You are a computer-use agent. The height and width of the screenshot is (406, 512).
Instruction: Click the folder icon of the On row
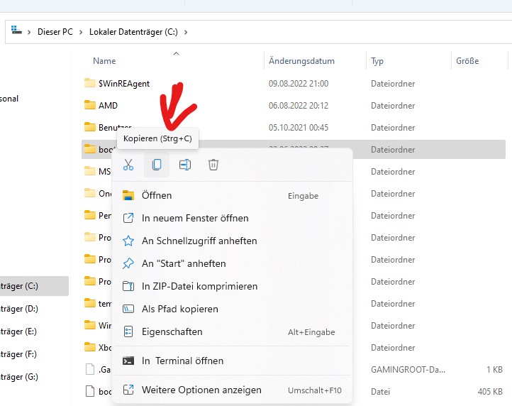(90, 193)
